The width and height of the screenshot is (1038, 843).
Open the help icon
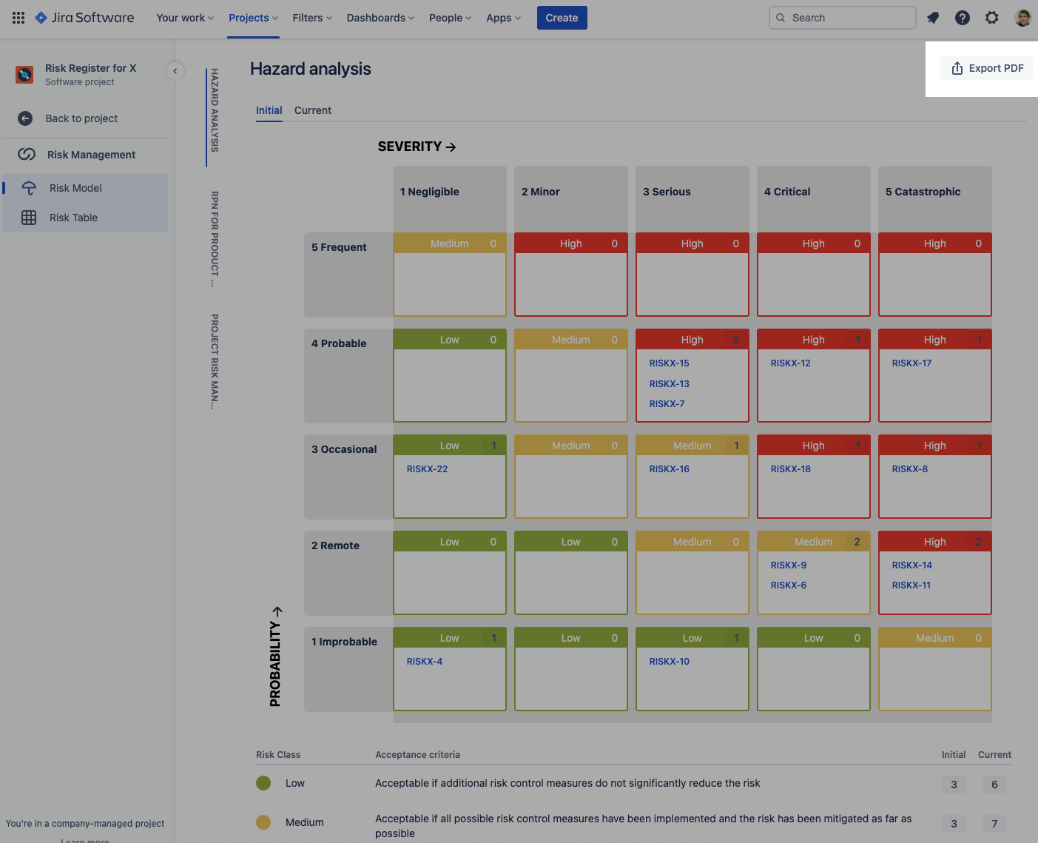962,17
